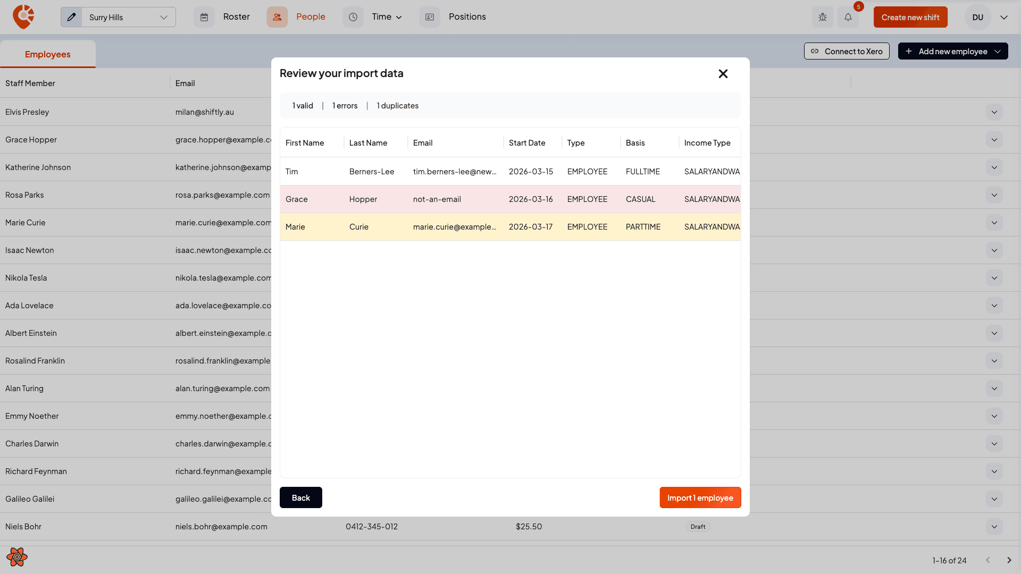This screenshot has width=1021, height=574.
Task: Click the People icon
Action: [x=277, y=17]
